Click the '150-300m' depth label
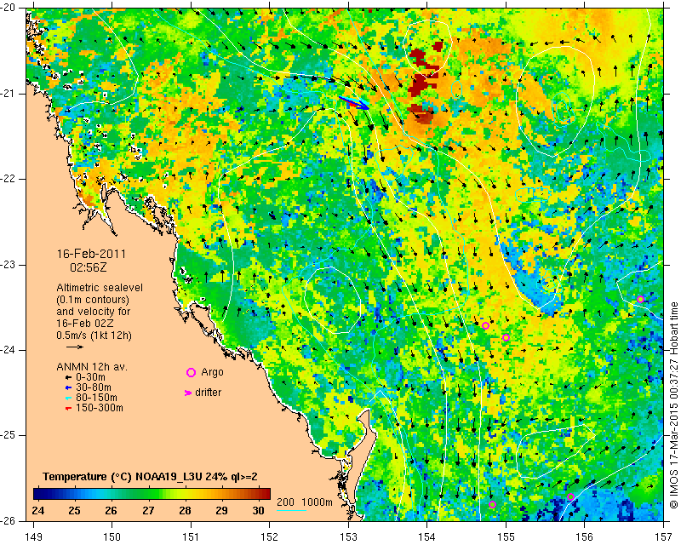 point(100,408)
